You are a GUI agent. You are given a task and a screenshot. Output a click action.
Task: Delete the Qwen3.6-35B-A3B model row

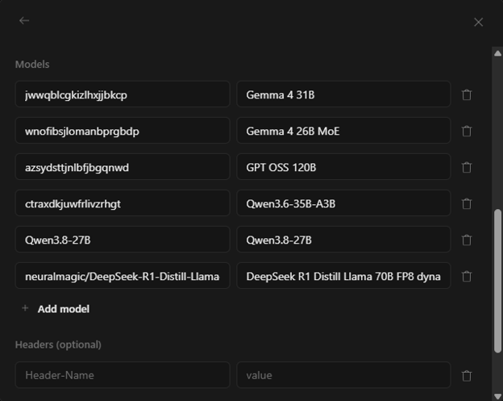tap(467, 203)
